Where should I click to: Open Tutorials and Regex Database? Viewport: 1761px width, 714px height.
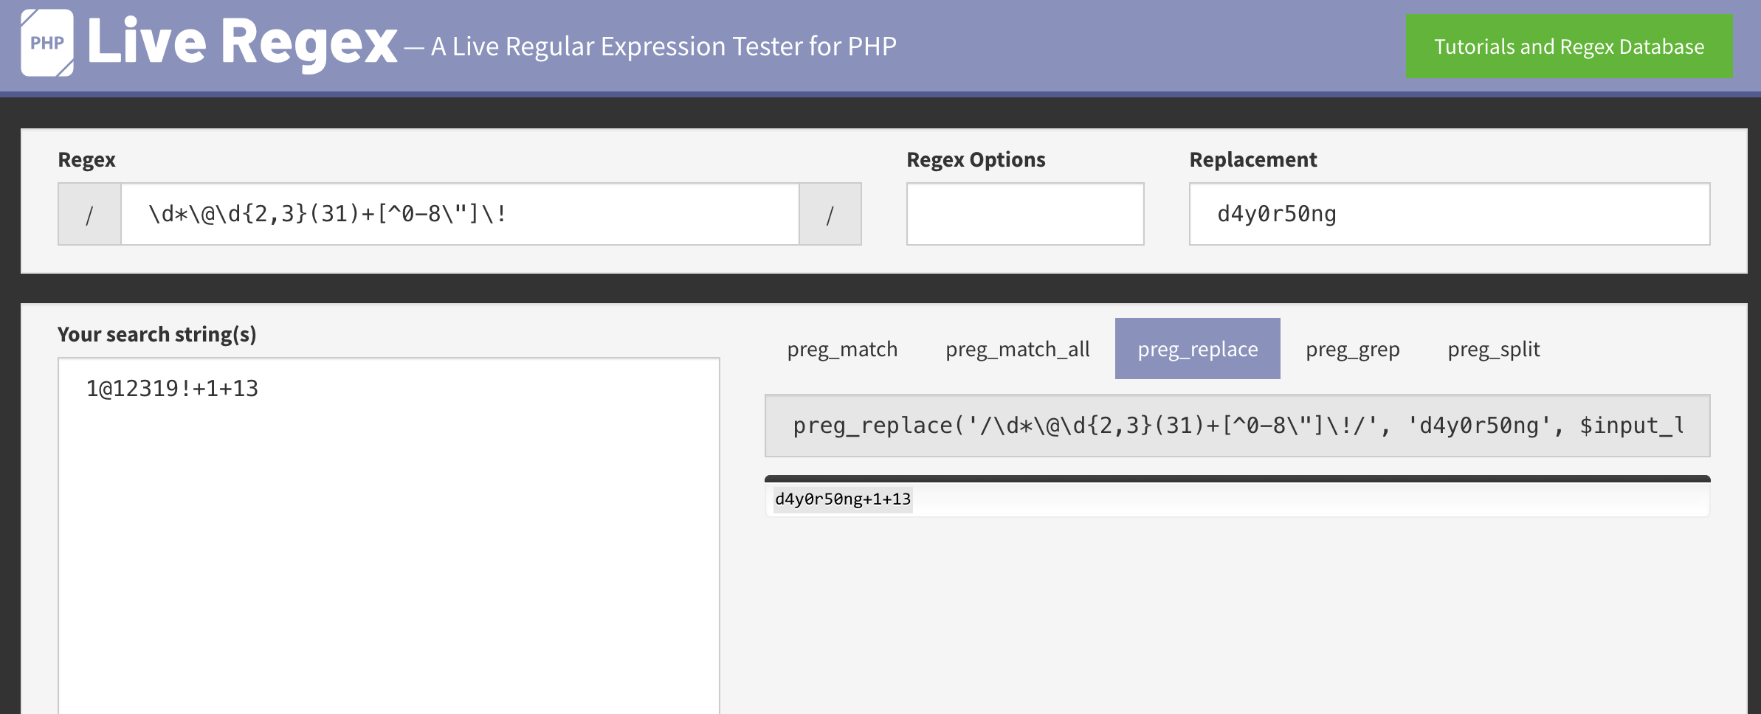tap(1569, 46)
